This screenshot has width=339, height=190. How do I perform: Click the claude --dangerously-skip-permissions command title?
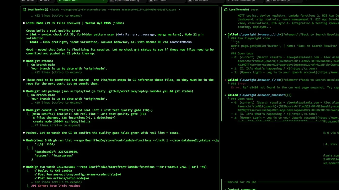[113, 9]
